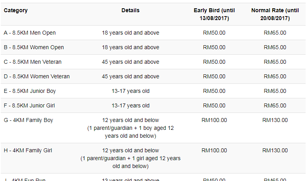Select the D - 8.5KM Women Veteran category
This screenshot has height=181, width=308.
click(37, 76)
